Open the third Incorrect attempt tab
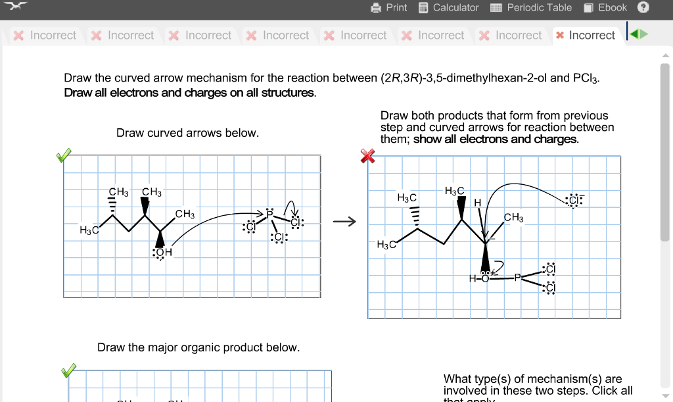The image size is (673, 402). tap(200, 36)
